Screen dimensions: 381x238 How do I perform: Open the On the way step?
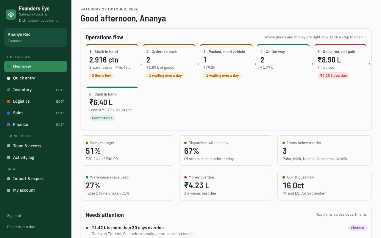tap(283, 63)
